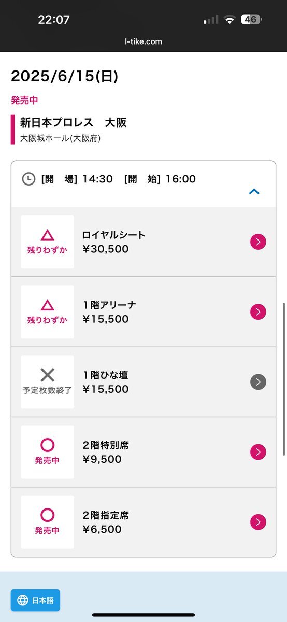Tap the pink arrow for 2階特別席
287x622 pixels.
pos(258,452)
